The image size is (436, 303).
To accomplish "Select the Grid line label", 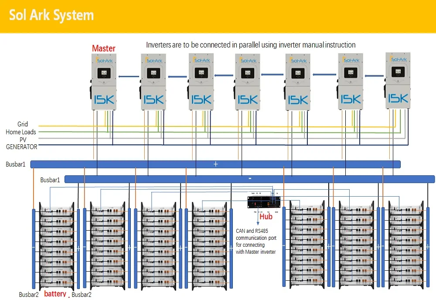I will click(x=23, y=125).
